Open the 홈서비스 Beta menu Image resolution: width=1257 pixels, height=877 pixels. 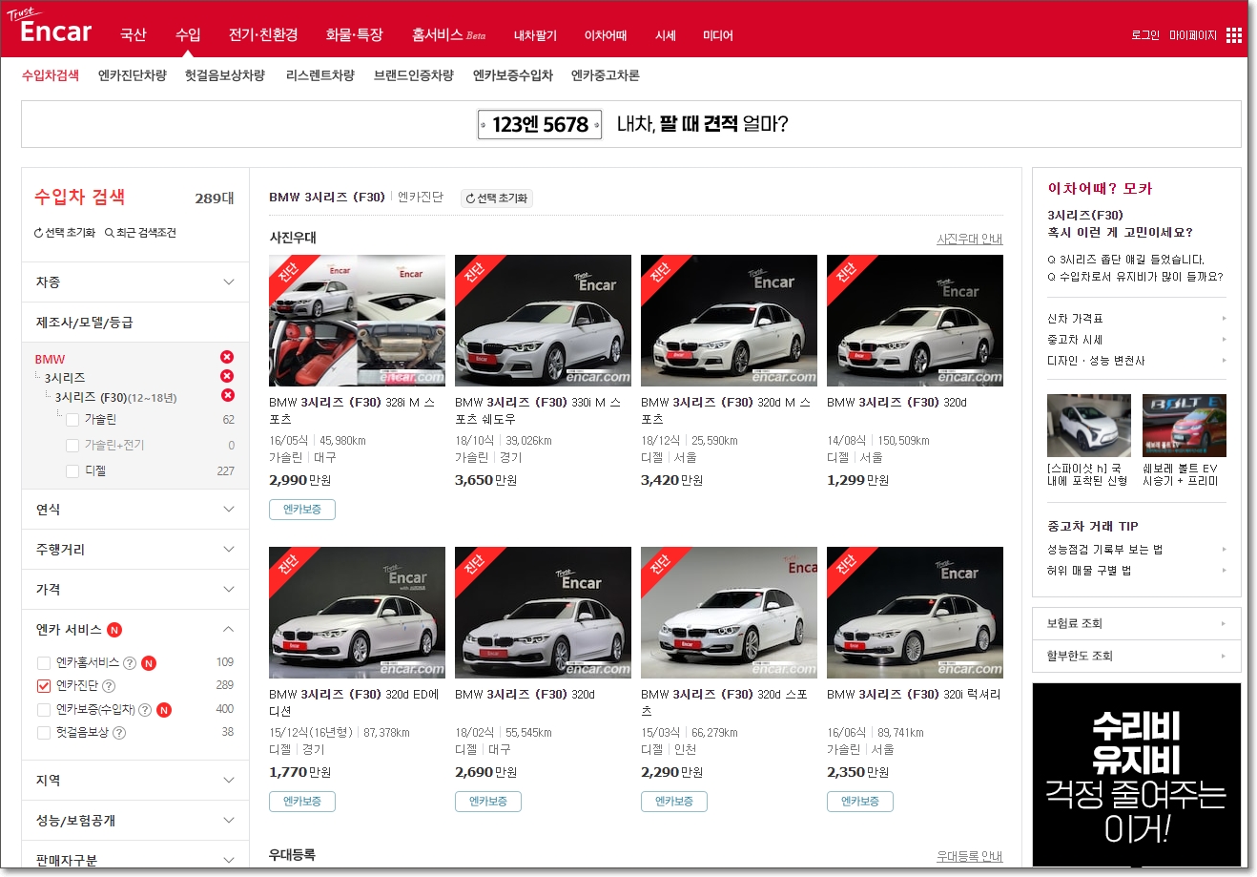tap(448, 35)
